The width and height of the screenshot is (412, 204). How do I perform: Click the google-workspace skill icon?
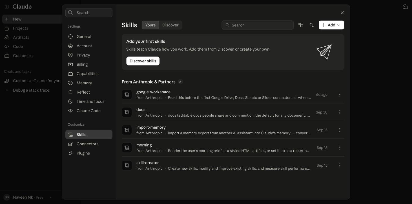click(127, 95)
